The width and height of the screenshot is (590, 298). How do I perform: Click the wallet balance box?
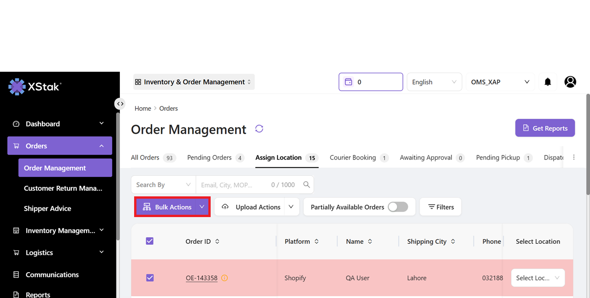tap(371, 82)
